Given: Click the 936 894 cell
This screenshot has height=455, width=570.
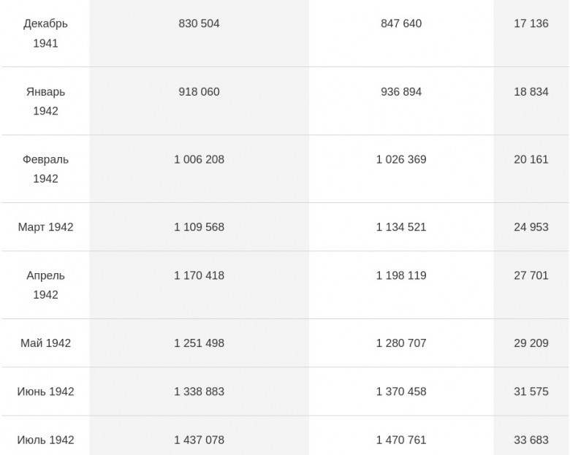Looking at the screenshot, I should pos(401,91).
